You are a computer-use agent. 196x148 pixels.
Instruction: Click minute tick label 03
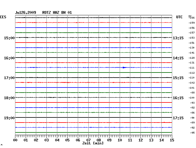(46, 140)
